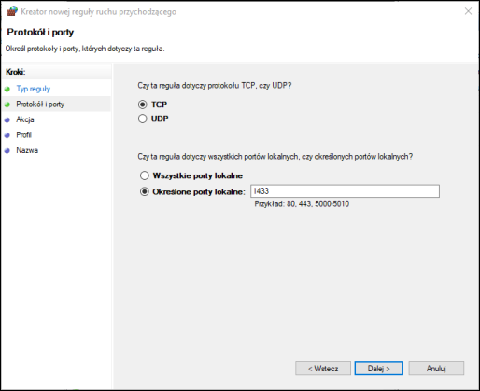This screenshot has width=480, height=391.
Task: Choose Wszystkie porty lokalne option
Action: coord(145,175)
